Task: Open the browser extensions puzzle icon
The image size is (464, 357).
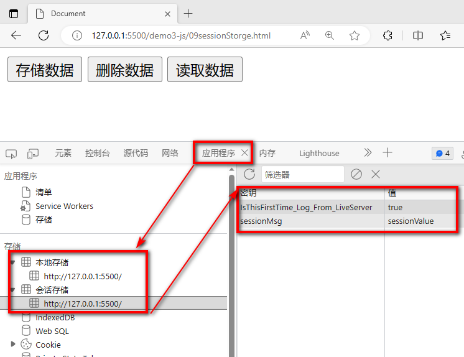Action: (x=387, y=35)
